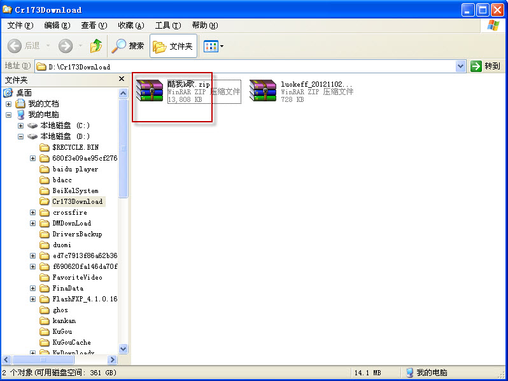Collapse 本地磁盘 (D:) node

coord(21,136)
